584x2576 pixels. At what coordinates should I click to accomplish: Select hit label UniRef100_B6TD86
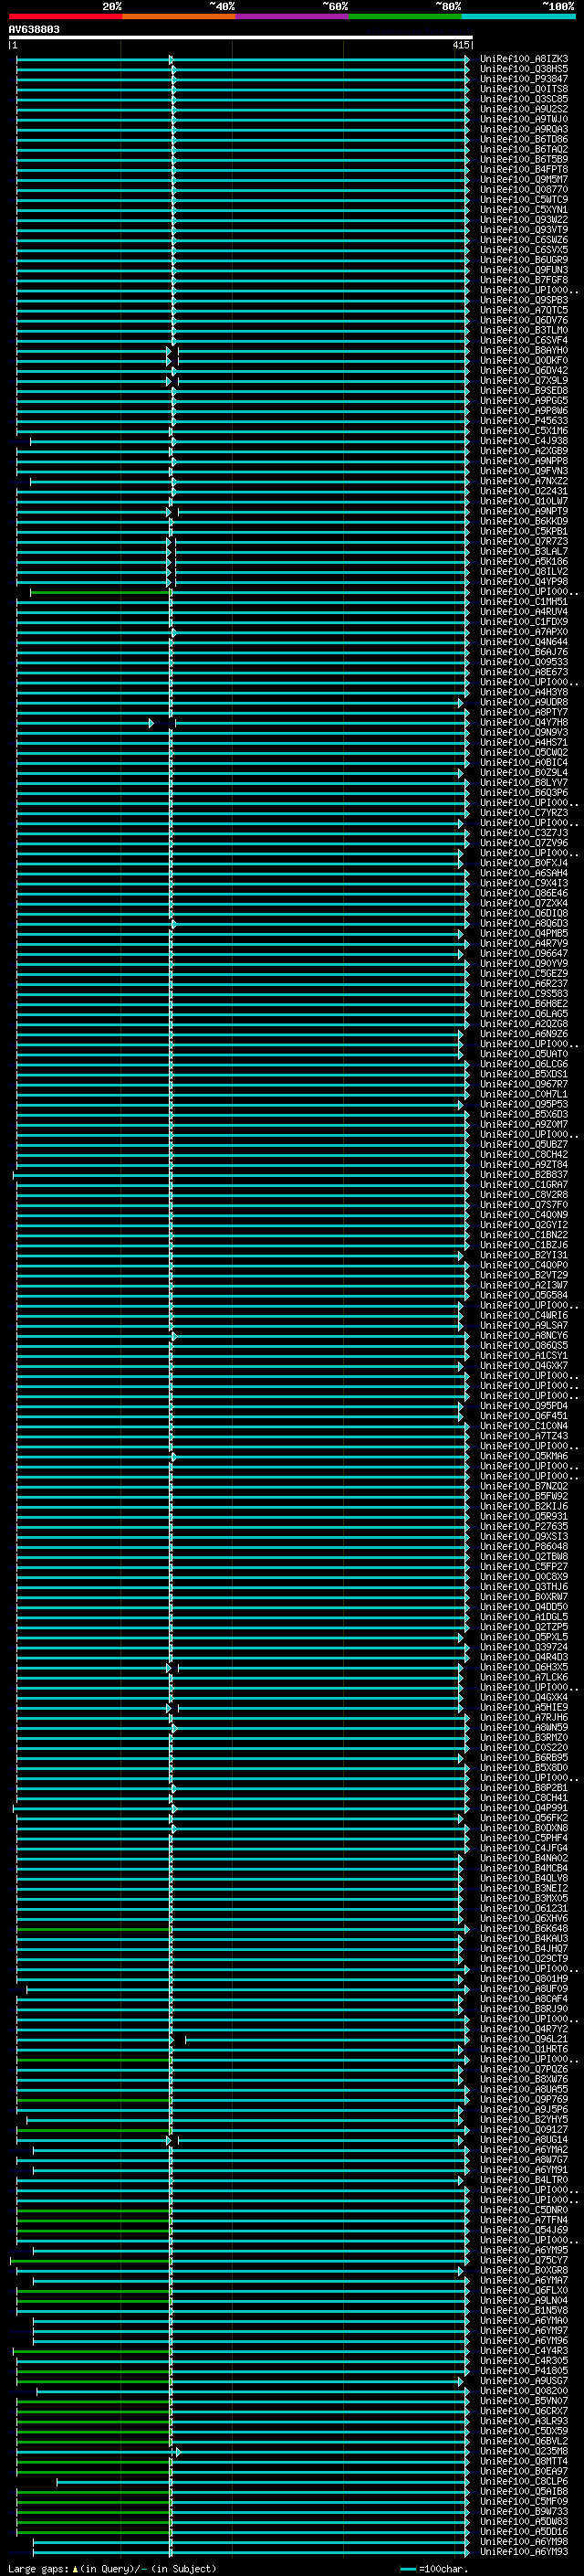point(524,139)
